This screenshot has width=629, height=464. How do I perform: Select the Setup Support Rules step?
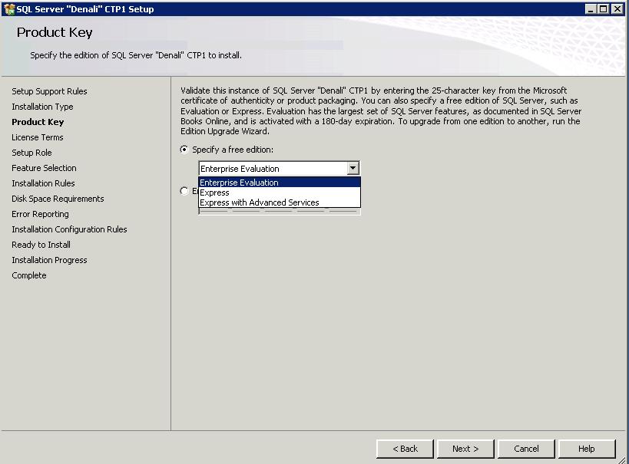click(49, 91)
